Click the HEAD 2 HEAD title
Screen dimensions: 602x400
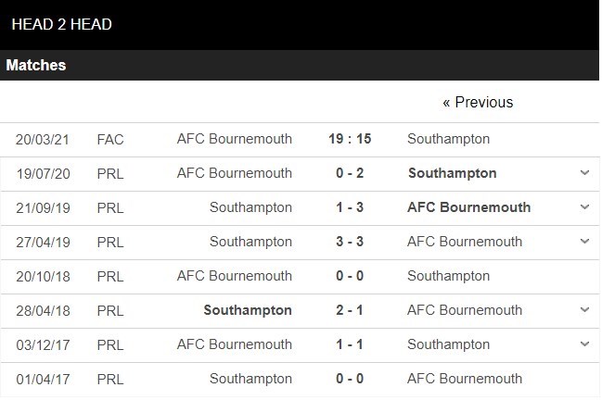pyautogui.click(x=62, y=25)
